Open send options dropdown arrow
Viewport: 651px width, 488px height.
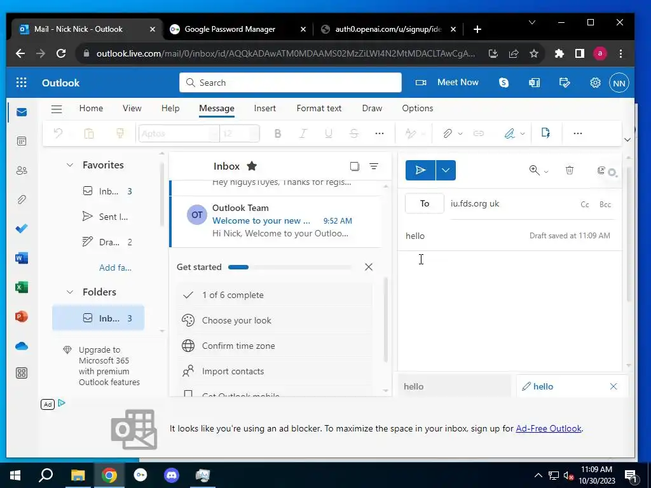tap(446, 170)
